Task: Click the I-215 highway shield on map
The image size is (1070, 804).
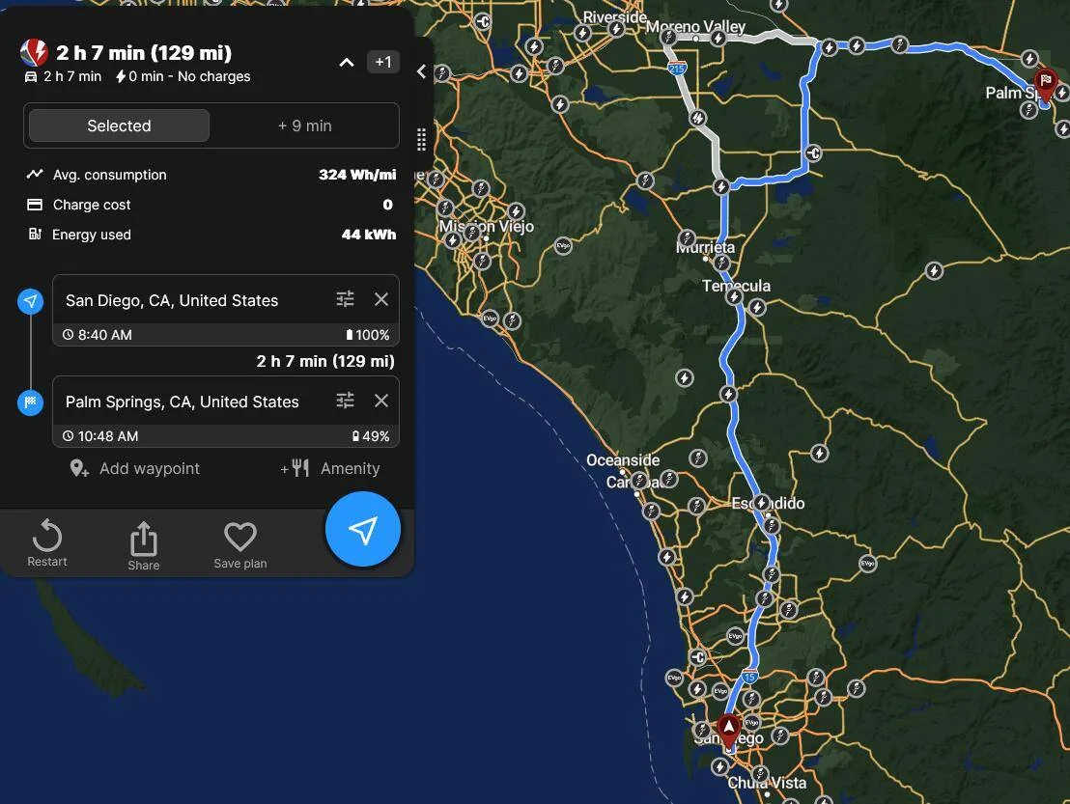Action: tap(676, 69)
